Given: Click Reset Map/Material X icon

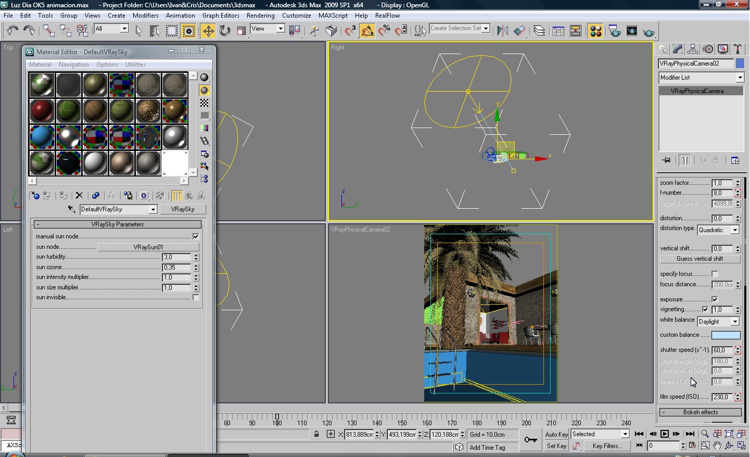Looking at the screenshot, I should pyautogui.click(x=79, y=196).
